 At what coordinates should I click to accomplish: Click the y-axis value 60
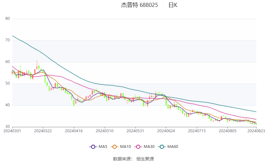(8, 62)
